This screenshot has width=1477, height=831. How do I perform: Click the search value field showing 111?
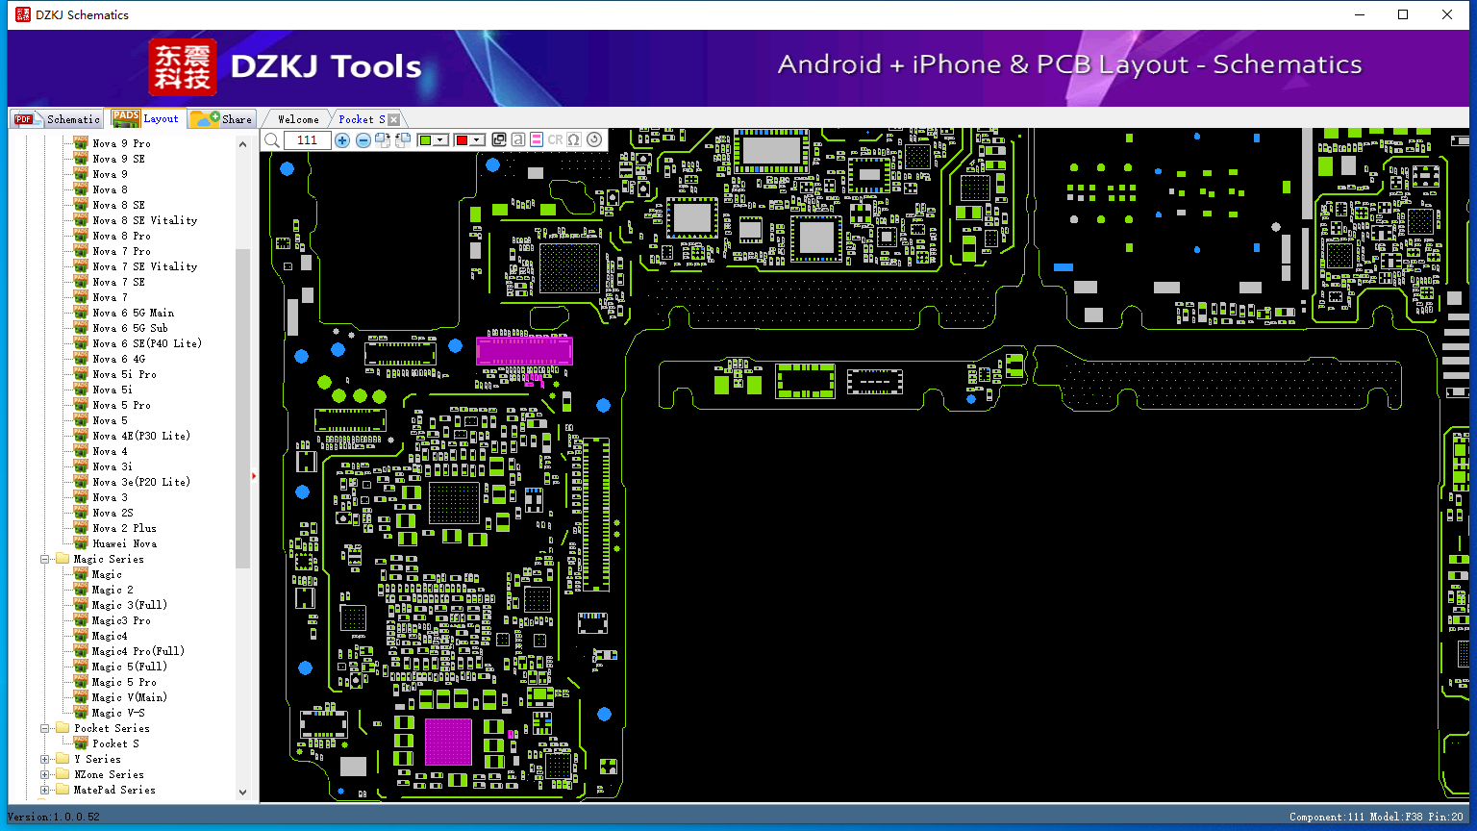308,140
